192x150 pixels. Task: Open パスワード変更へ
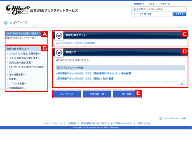point(18,83)
